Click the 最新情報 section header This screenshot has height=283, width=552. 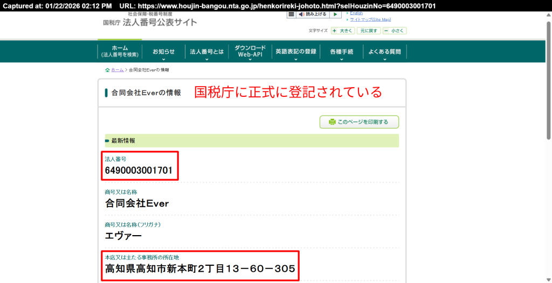click(252, 140)
